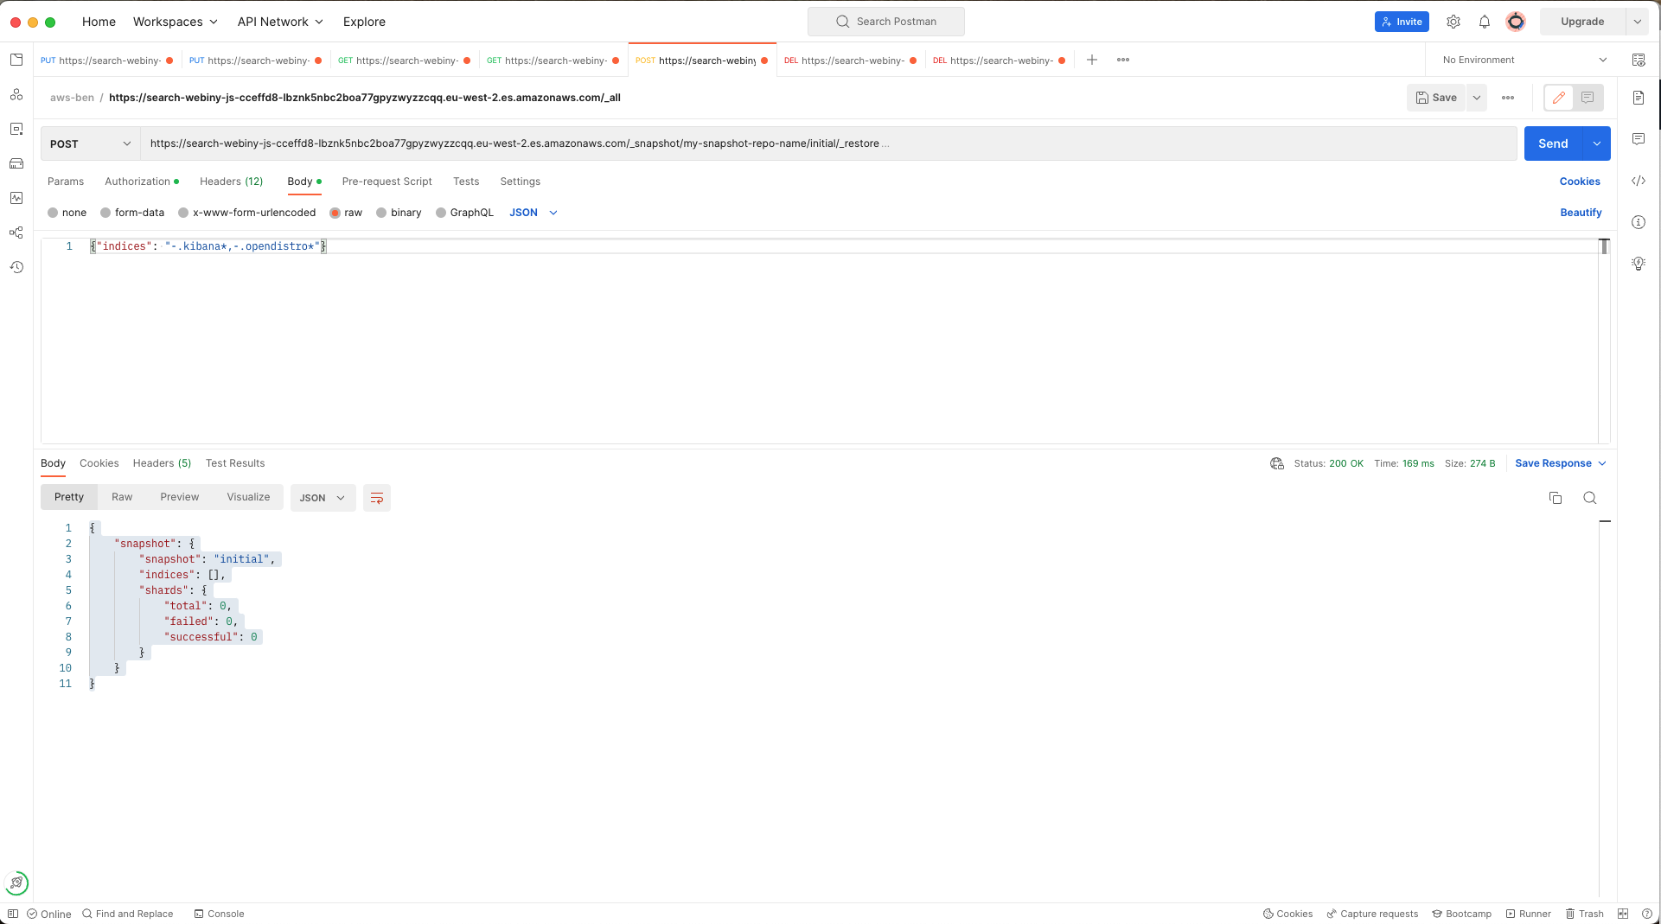Open the Mock Servers sidebar icon
1661x924 pixels.
coord(16,163)
